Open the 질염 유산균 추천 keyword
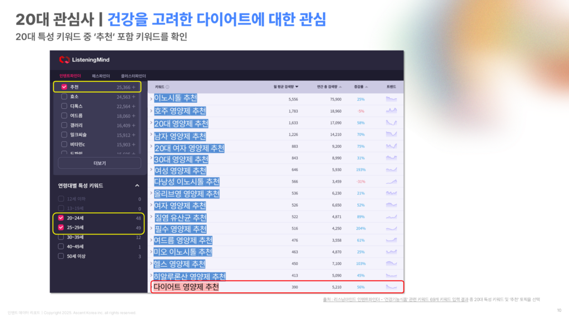569x320 pixels. coord(181,218)
